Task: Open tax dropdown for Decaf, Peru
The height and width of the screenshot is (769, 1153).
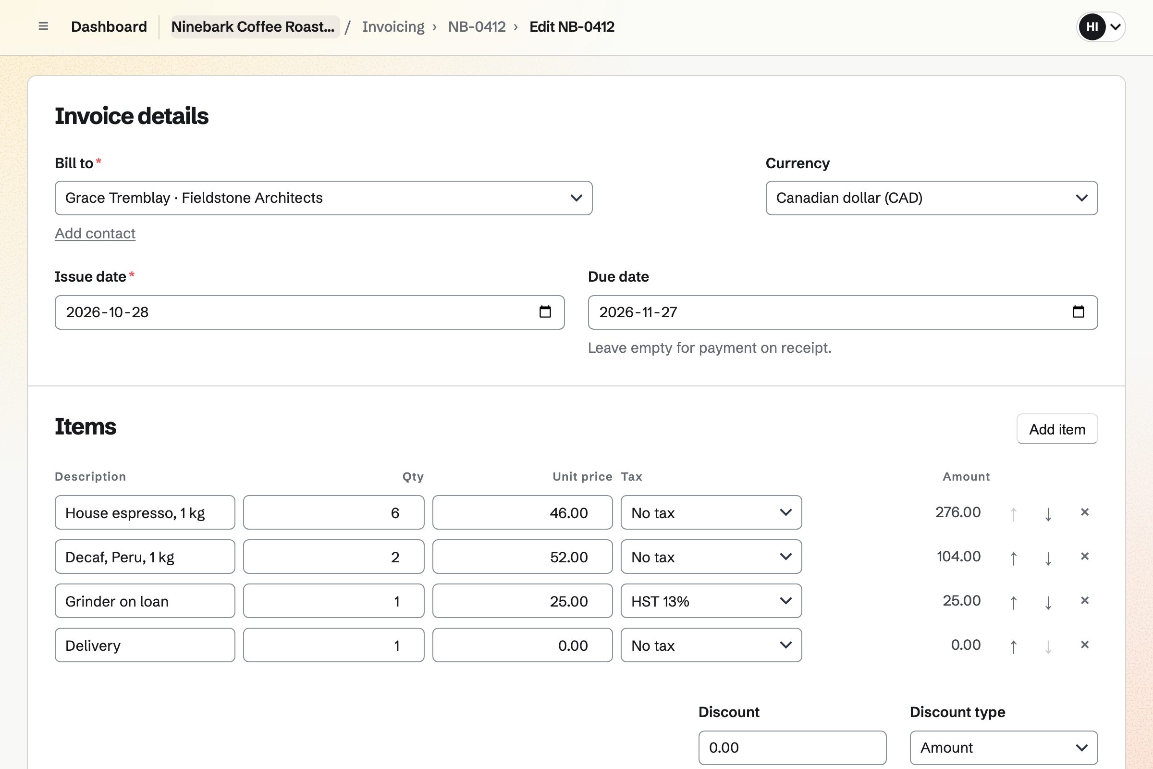Action: 711,557
